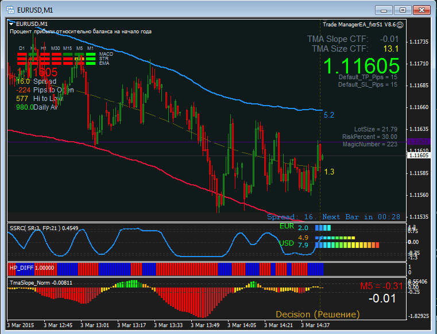Click the Decision (Решение) label
The height and width of the screenshot is (334, 437).
[x=318, y=314]
